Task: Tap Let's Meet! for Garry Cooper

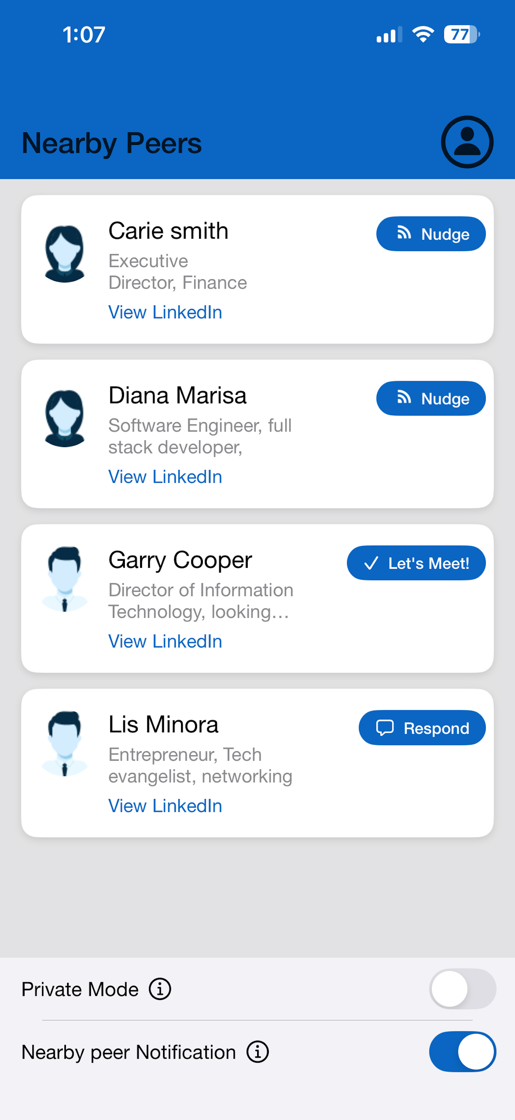Action: click(x=416, y=563)
